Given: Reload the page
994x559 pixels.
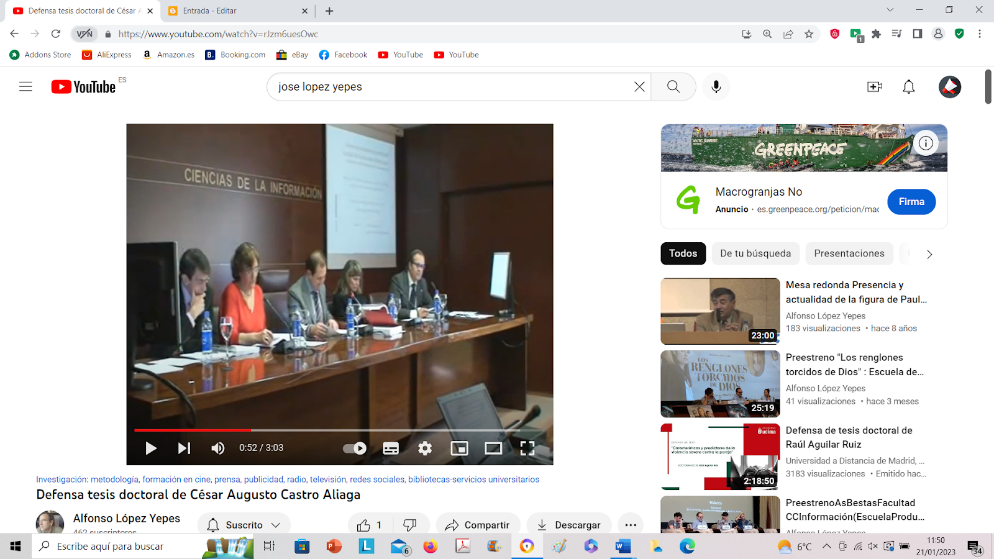Looking at the screenshot, I should point(56,34).
